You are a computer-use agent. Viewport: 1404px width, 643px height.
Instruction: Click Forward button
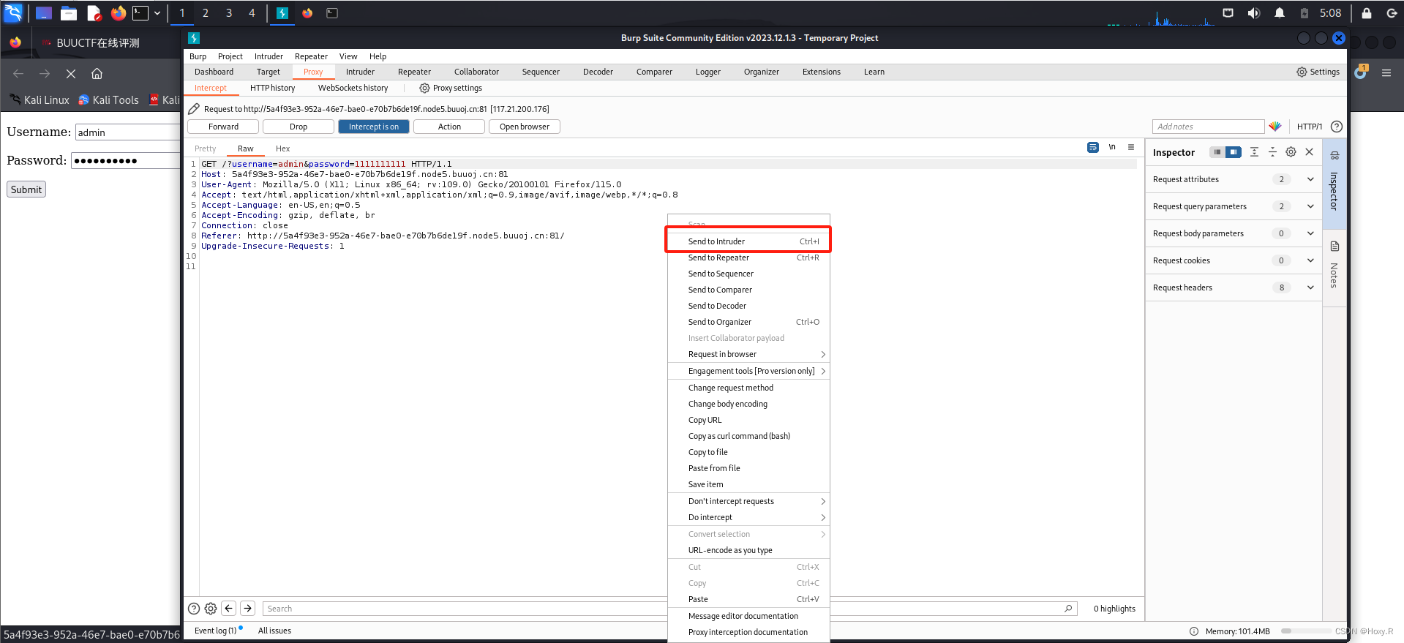(223, 127)
